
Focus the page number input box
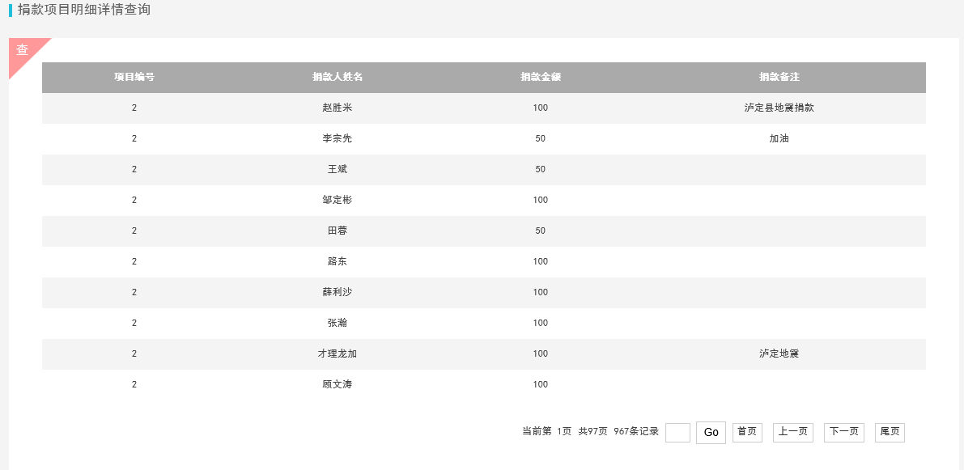pos(677,433)
